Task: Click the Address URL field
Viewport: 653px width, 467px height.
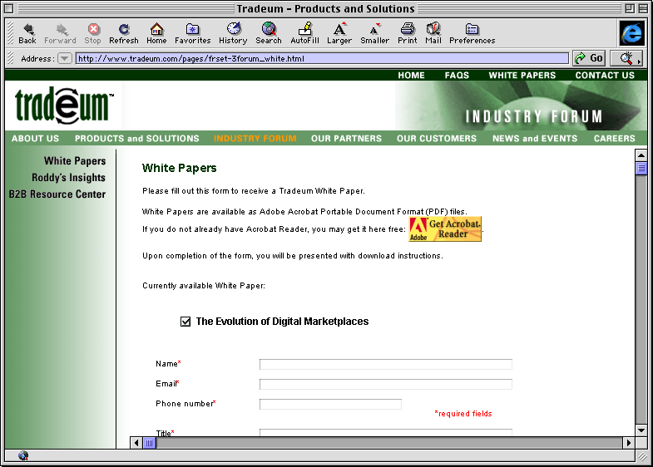Action: pyautogui.click(x=322, y=58)
